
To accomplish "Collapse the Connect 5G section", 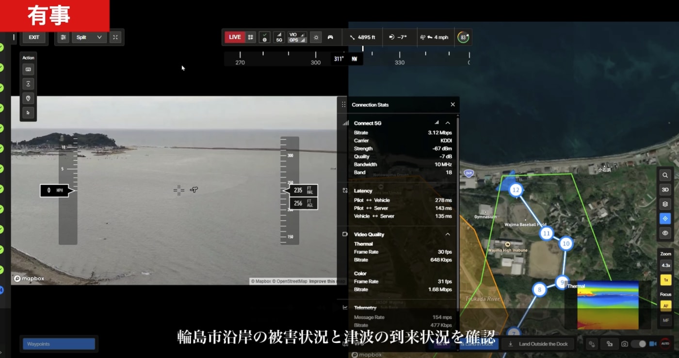I will tap(448, 123).
